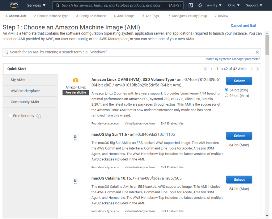Select the macOS Big Sur 11.6 AMI

pos(239,136)
